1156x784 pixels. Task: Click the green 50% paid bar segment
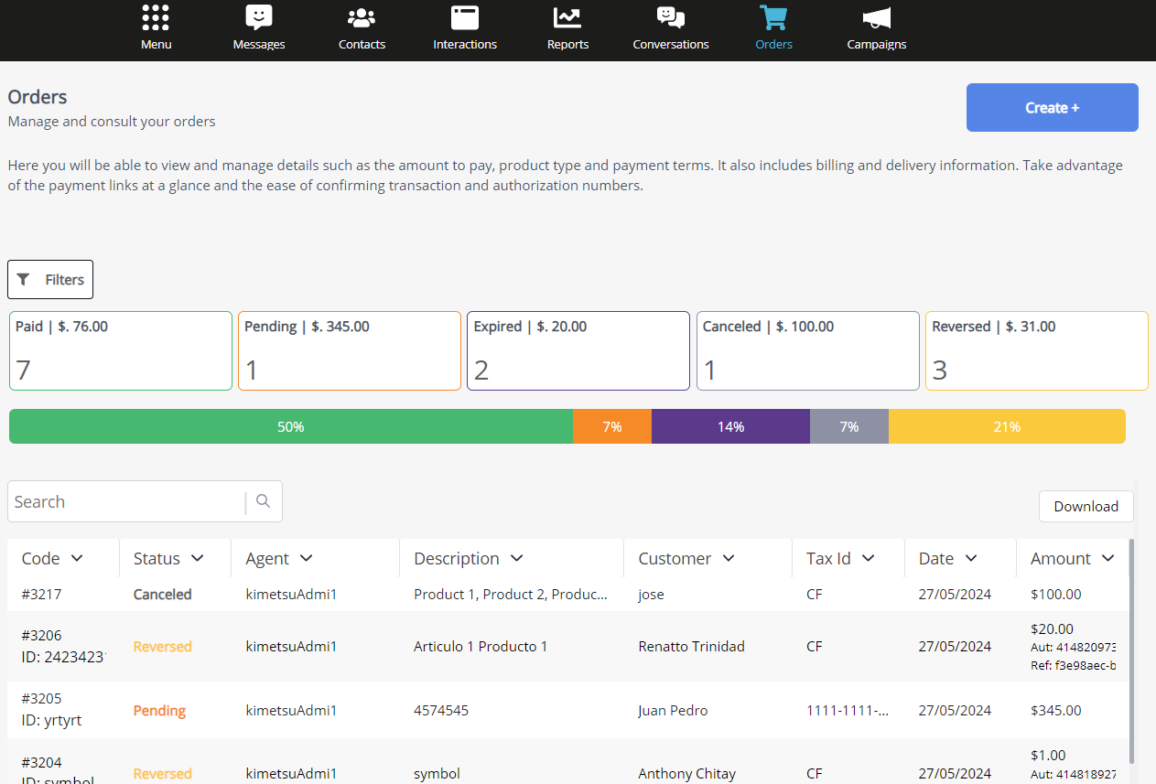tap(290, 427)
